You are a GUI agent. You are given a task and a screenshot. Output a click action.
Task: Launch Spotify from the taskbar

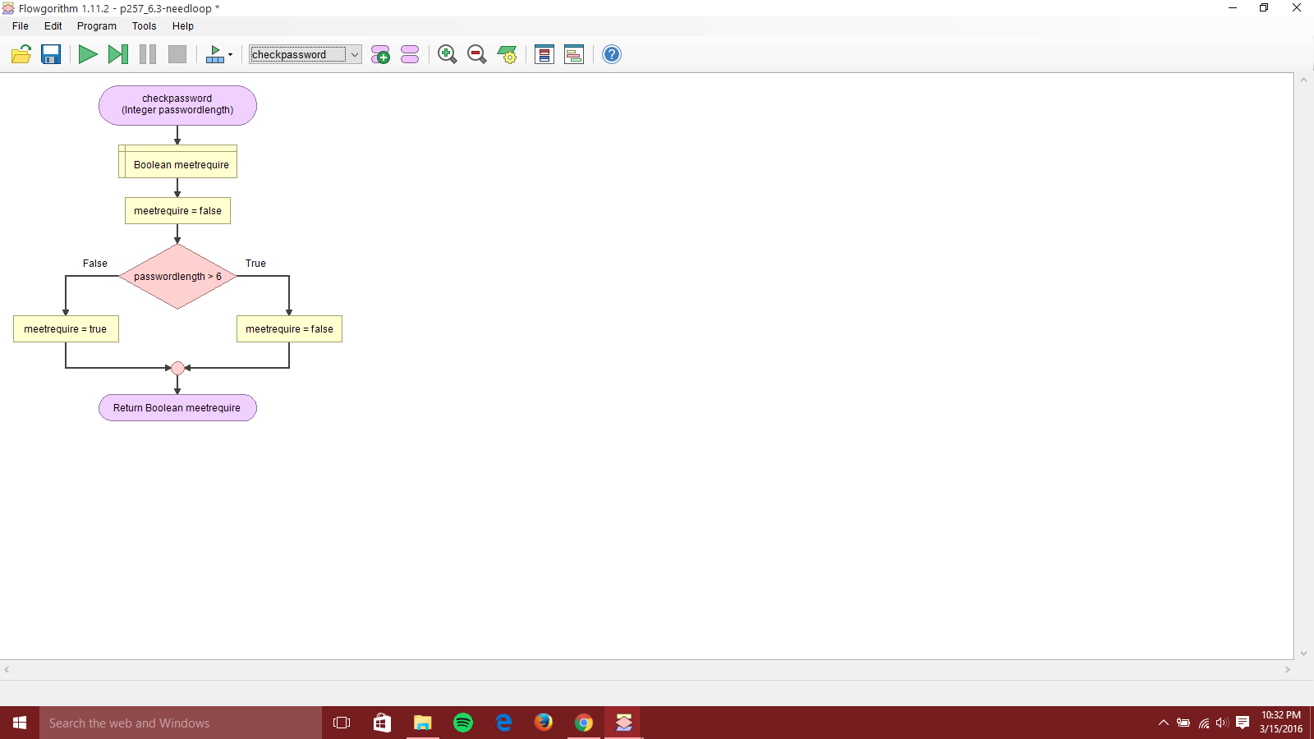point(463,723)
